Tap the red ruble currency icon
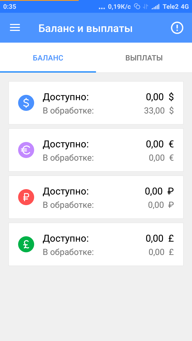 pos(26,197)
